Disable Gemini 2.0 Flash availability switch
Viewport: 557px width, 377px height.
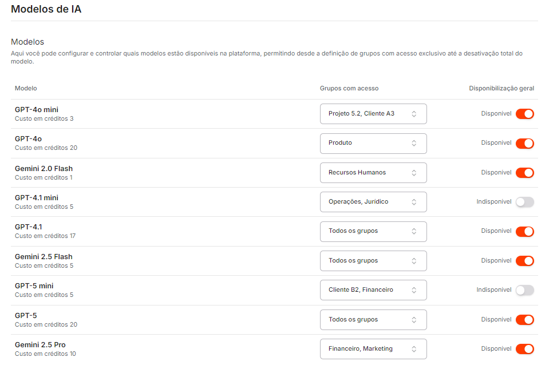coord(525,173)
